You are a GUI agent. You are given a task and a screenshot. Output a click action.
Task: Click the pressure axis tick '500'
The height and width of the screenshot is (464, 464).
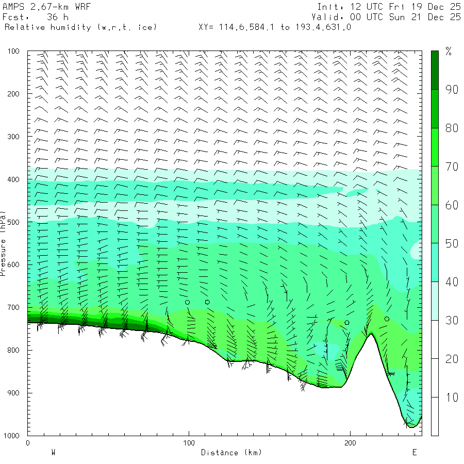(13, 222)
